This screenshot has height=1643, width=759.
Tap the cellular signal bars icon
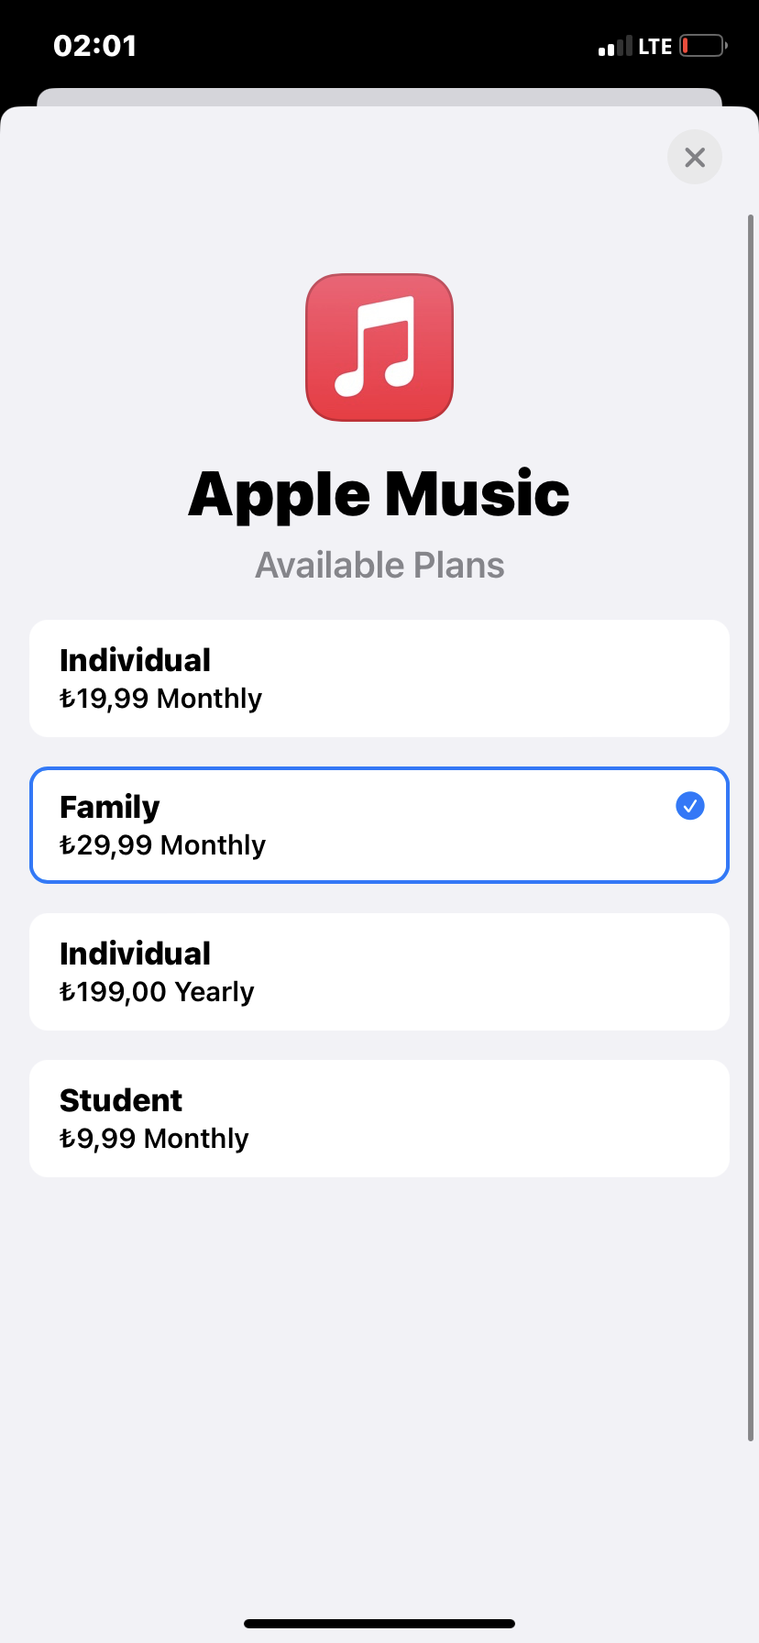[615, 46]
